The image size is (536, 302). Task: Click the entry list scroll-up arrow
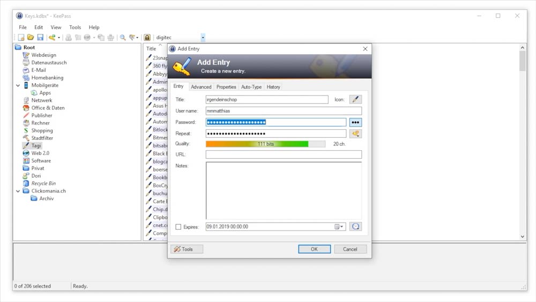522,48
